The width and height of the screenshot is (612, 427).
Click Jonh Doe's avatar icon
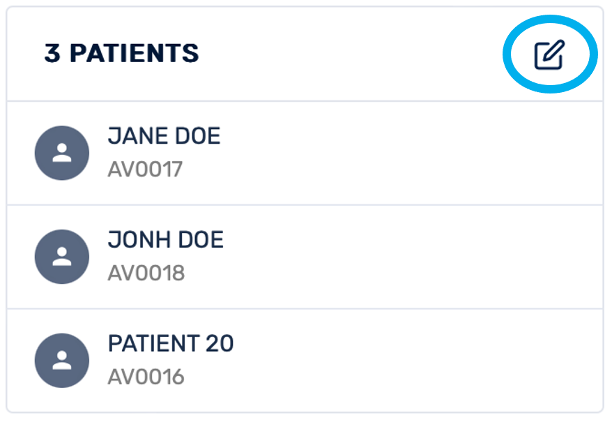62,256
